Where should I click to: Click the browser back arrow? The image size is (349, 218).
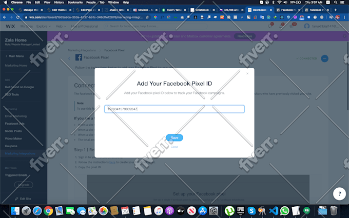tap(5, 17)
